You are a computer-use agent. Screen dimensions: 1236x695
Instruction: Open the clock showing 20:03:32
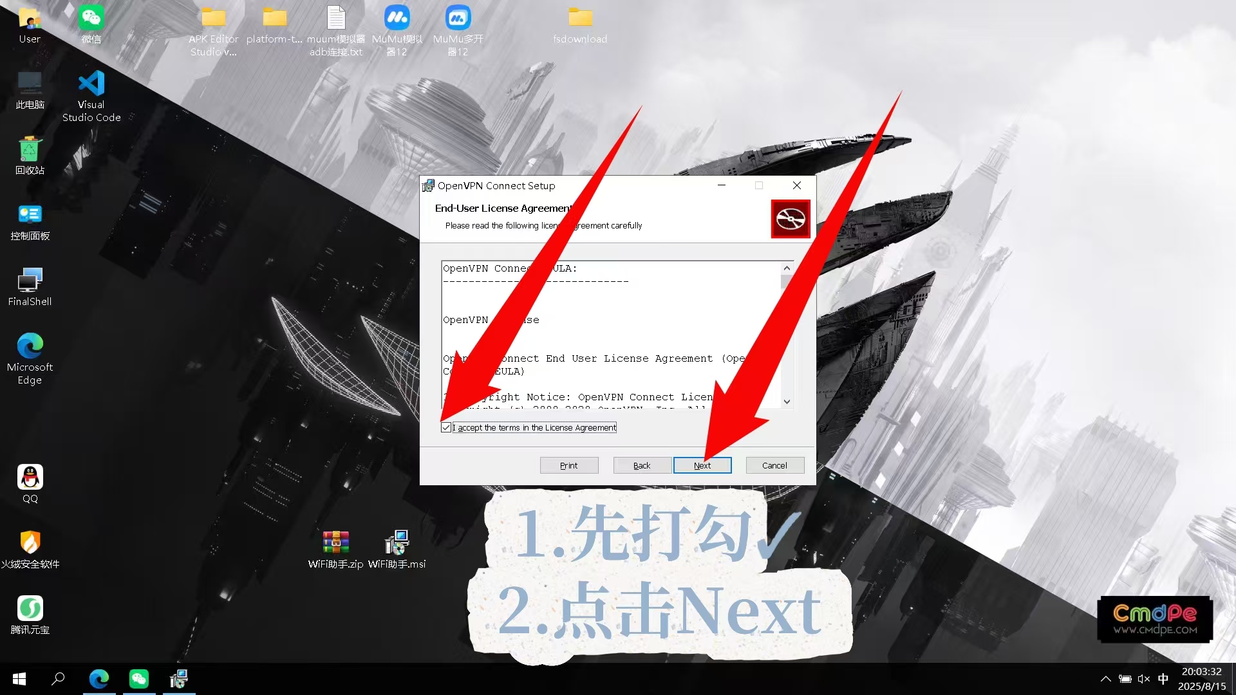point(1202,679)
